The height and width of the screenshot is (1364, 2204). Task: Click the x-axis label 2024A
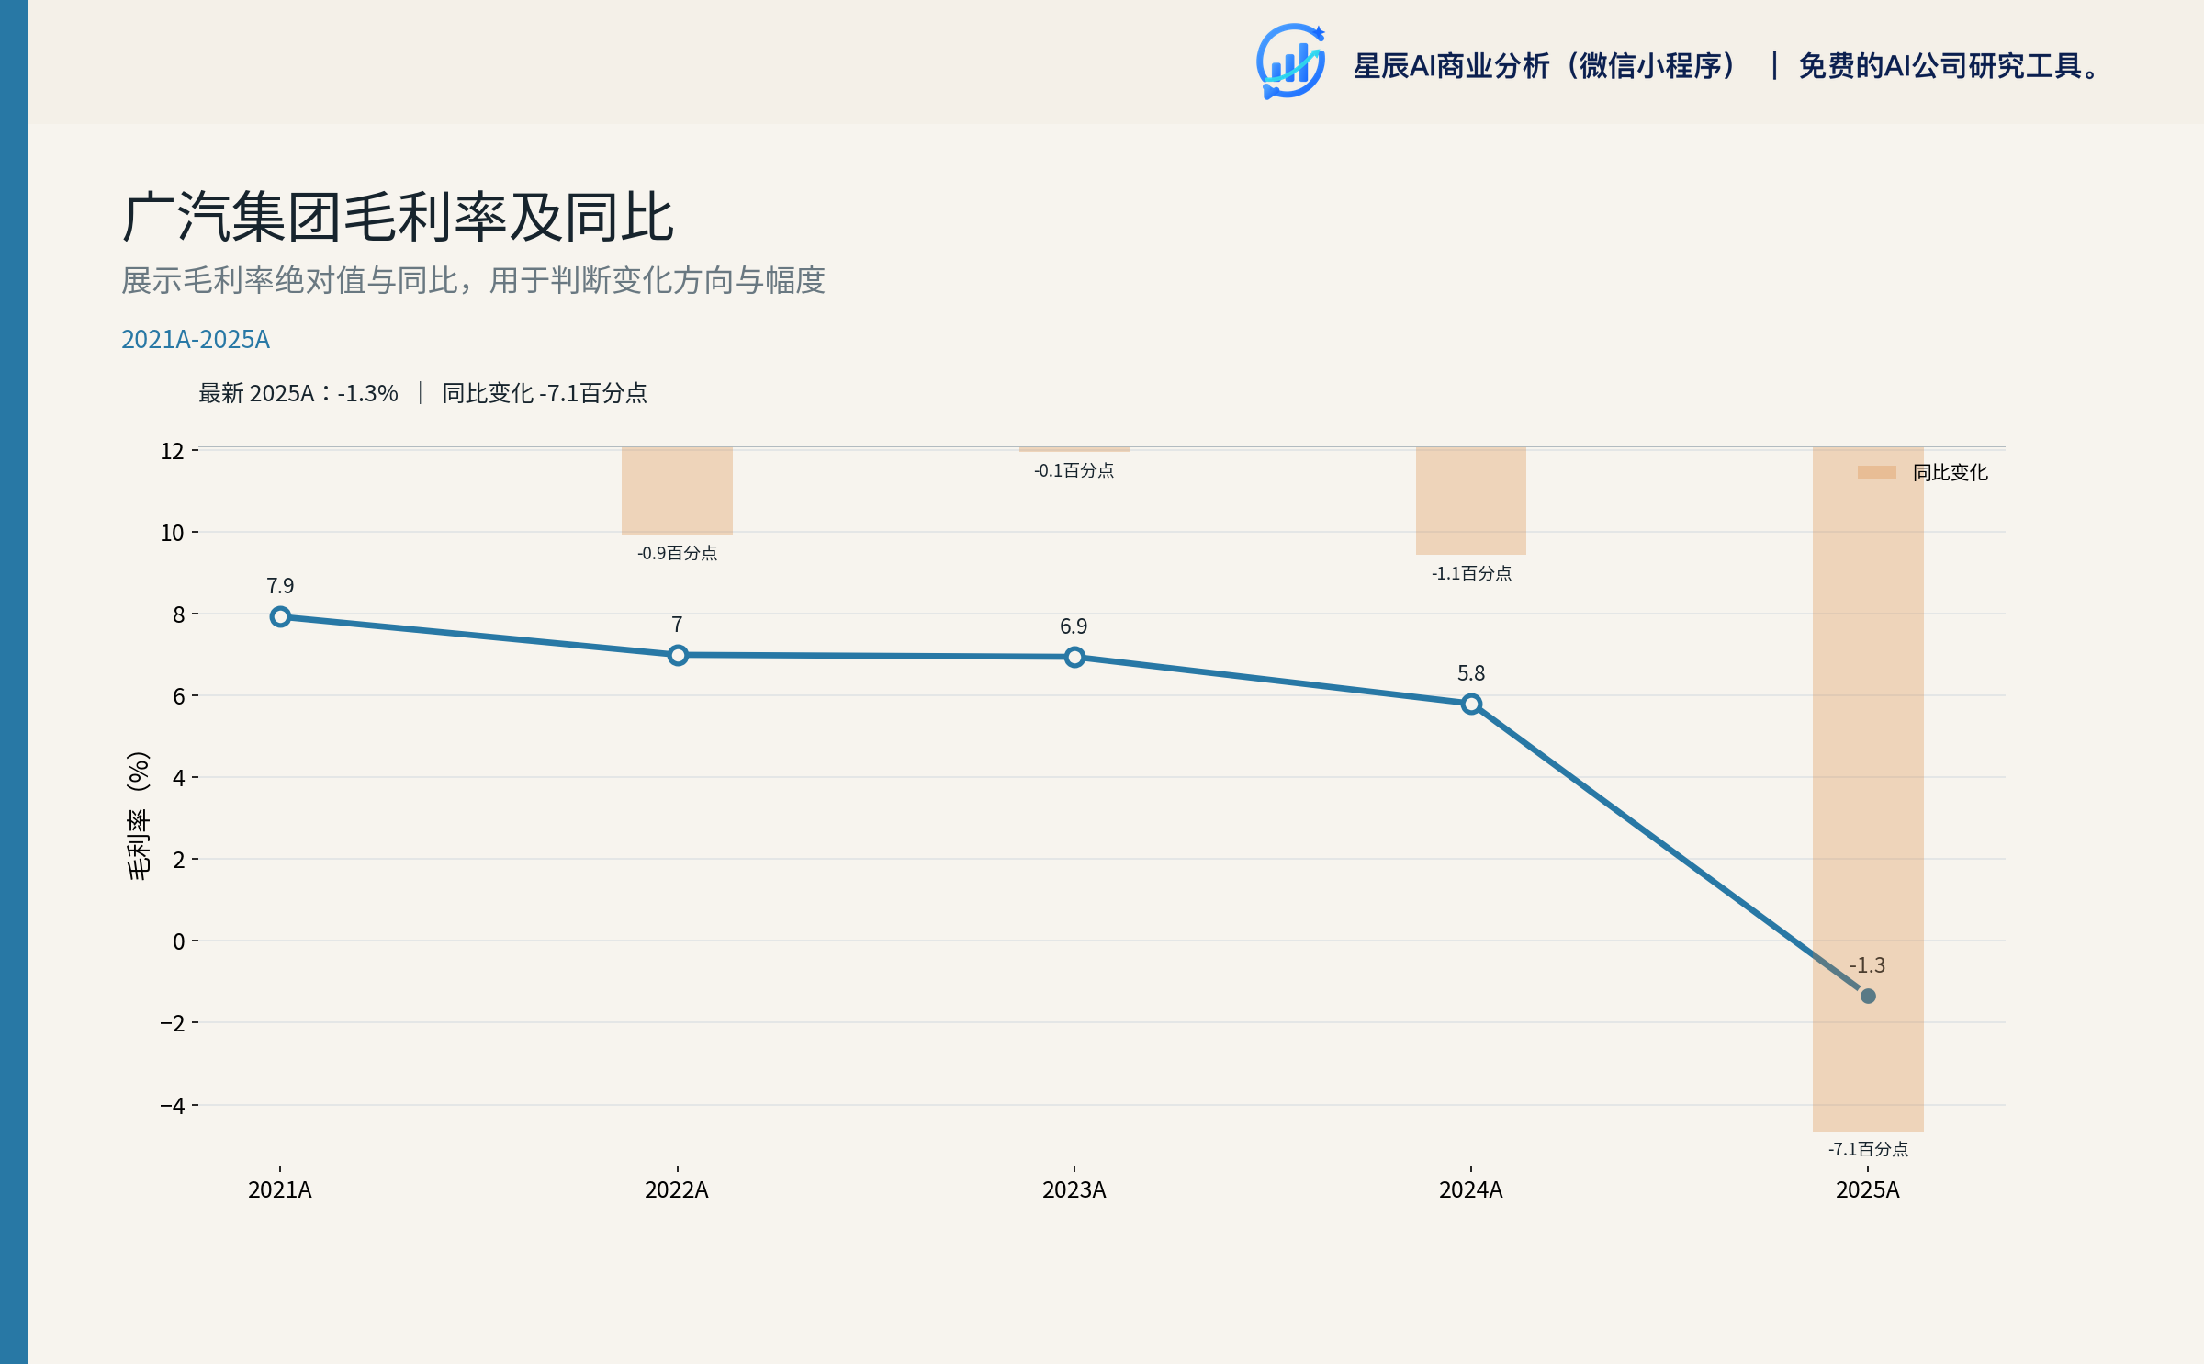[x=1471, y=1190]
